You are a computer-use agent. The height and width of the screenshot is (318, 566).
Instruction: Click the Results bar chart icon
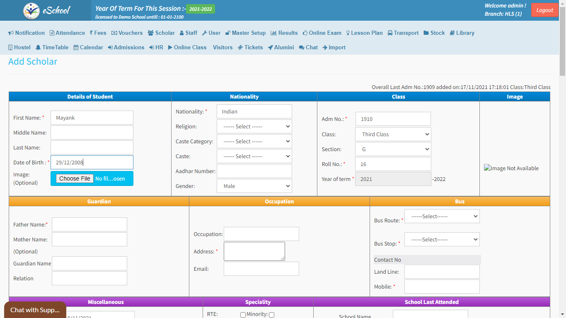pos(273,33)
